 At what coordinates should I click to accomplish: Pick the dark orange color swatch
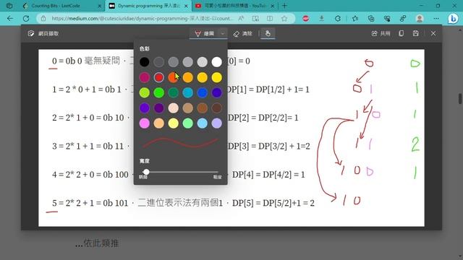click(x=173, y=77)
